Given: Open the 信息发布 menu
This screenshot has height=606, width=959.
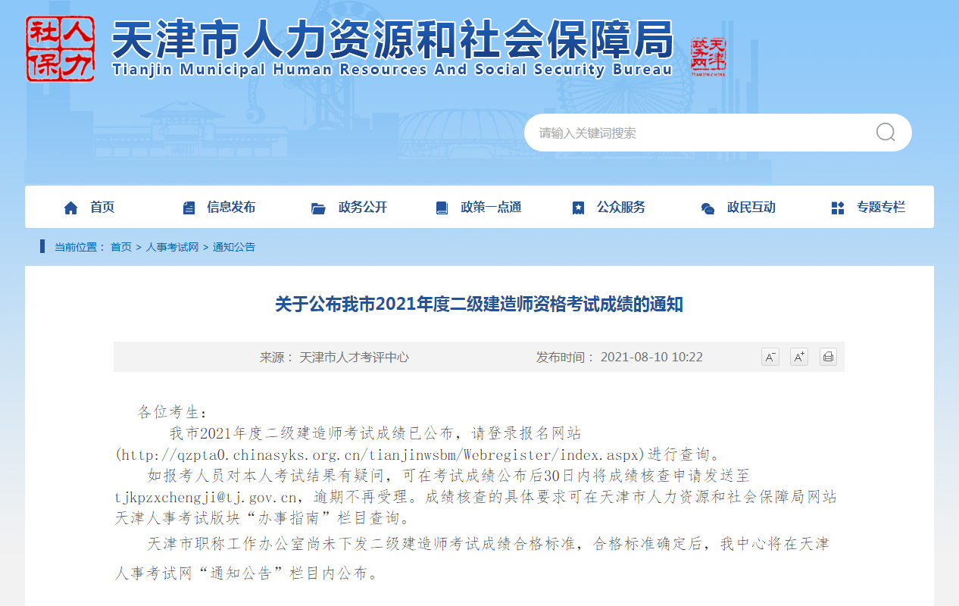Looking at the screenshot, I should [x=231, y=208].
